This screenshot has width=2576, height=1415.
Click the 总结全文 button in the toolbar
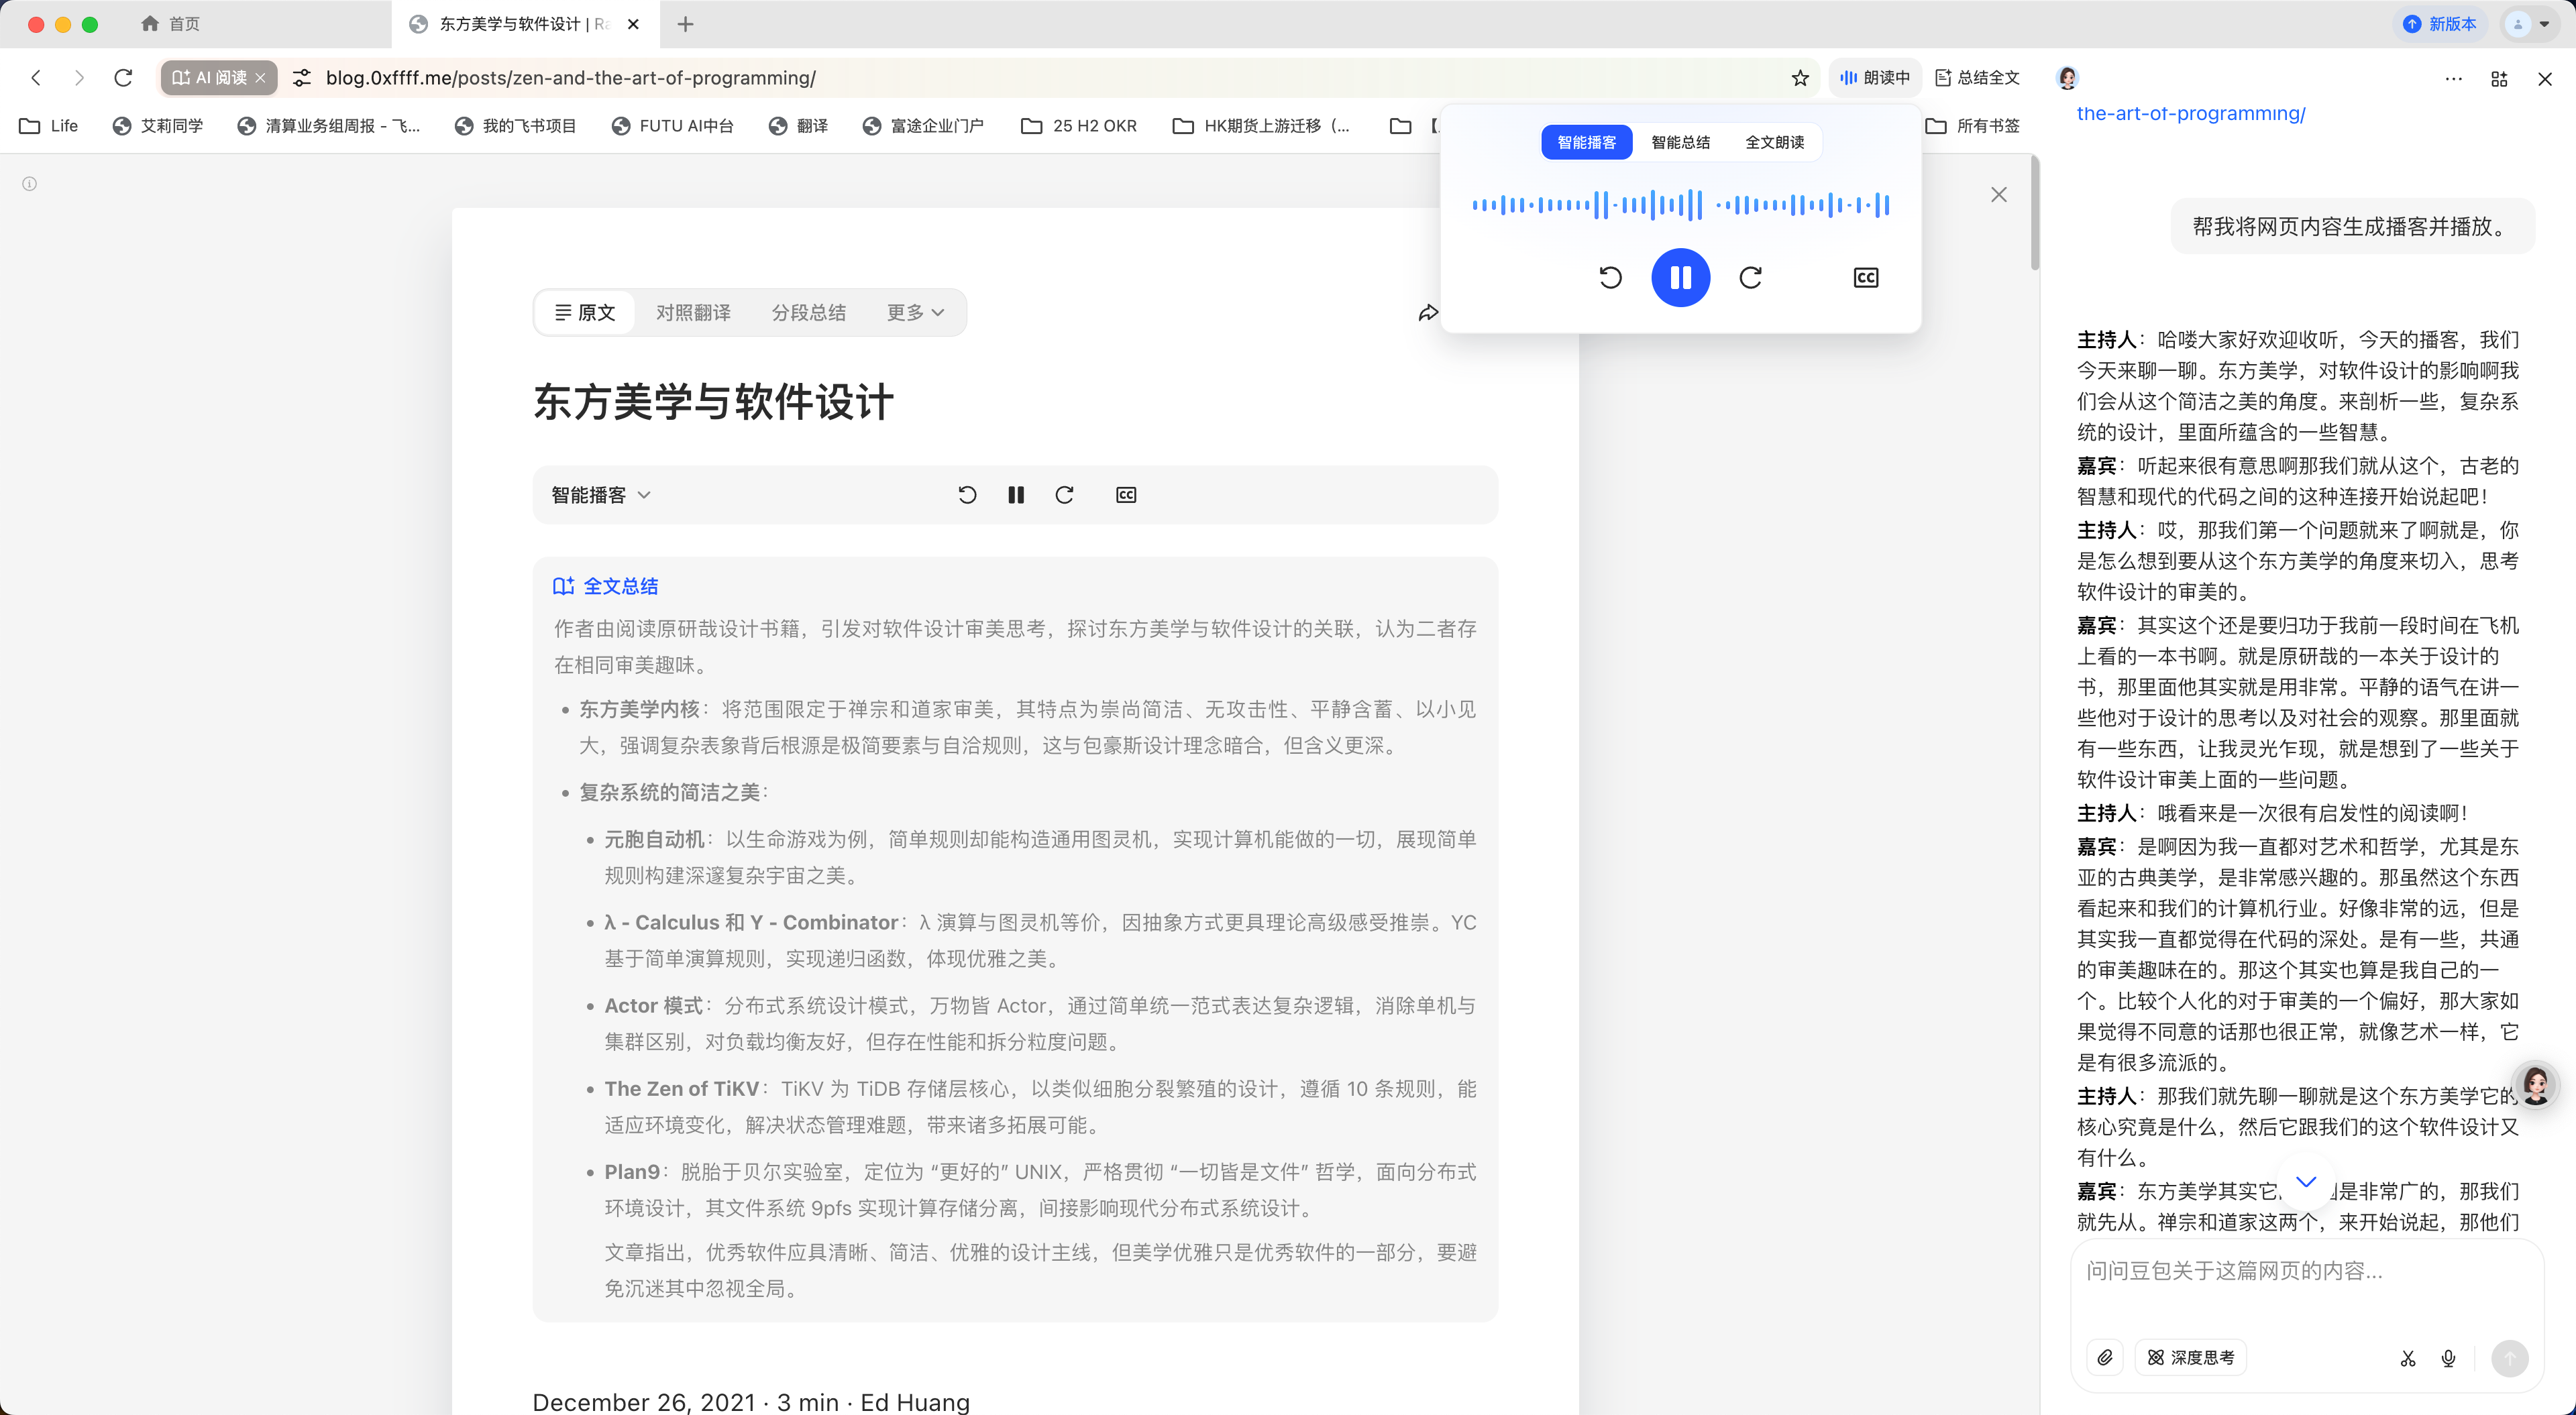click(x=1977, y=78)
